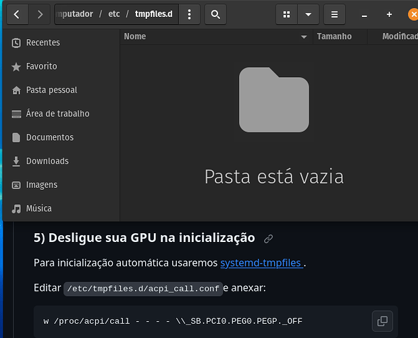The width and height of the screenshot is (418, 338).
Task: Click the Imagens picture icon
Action: [16, 185]
